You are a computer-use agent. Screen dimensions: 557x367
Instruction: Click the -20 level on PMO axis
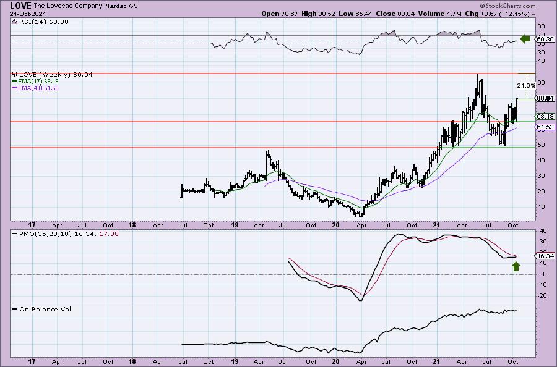[542, 296]
